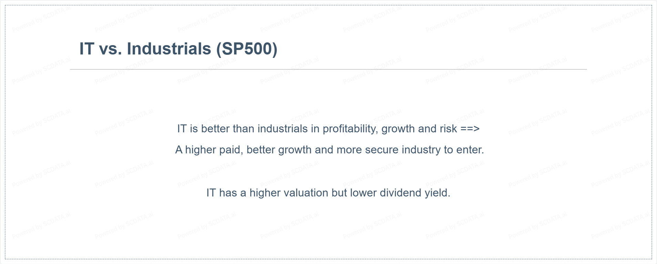Click 'IT' at the start of the title
The image size is (657, 264).
tap(87, 49)
